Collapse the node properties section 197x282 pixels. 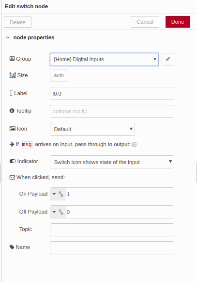(x=8, y=37)
